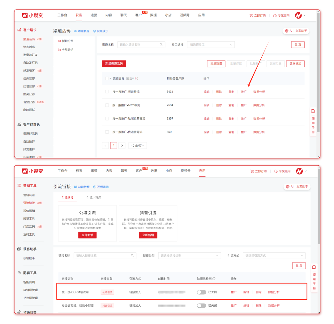
Task: Tick the select-all checkbox beside the 渠道名称 header
Action: (107, 78)
